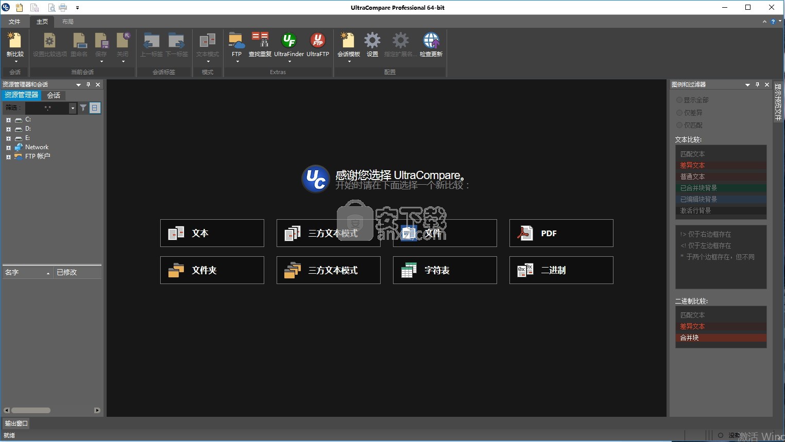Apply the funnel filter in explorer panel
785x442 pixels.
[83, 108]
